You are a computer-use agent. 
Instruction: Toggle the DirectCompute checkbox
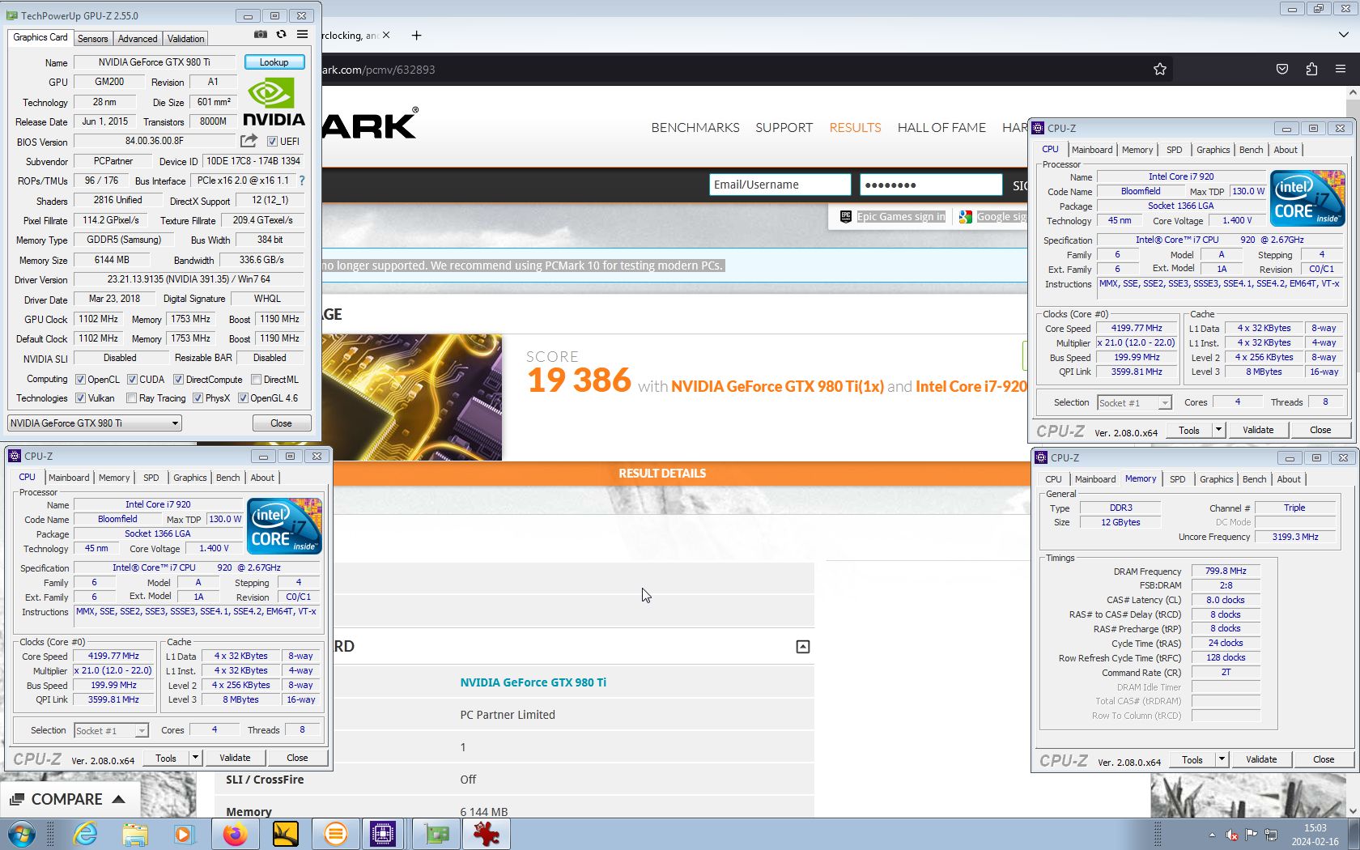click(x=178, y=379)
